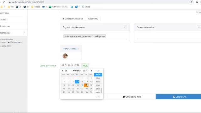This screenshot has width=201, height=113.
Task: Open the blue mail envelope bookmark
Action: pyautogui.click(x=45, y=7)
